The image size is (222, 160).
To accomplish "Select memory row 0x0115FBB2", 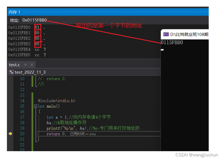I will (27, 38).
